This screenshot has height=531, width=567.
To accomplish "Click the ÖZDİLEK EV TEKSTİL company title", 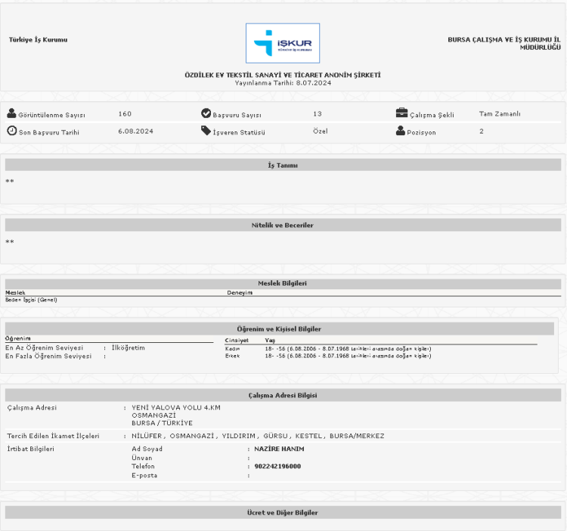I will tap(283, 76).
